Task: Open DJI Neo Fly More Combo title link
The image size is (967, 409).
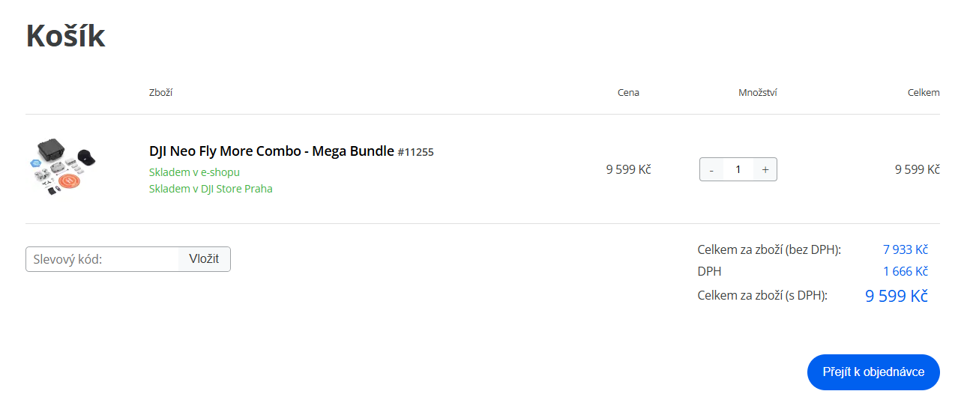Action: coord(271,151)
